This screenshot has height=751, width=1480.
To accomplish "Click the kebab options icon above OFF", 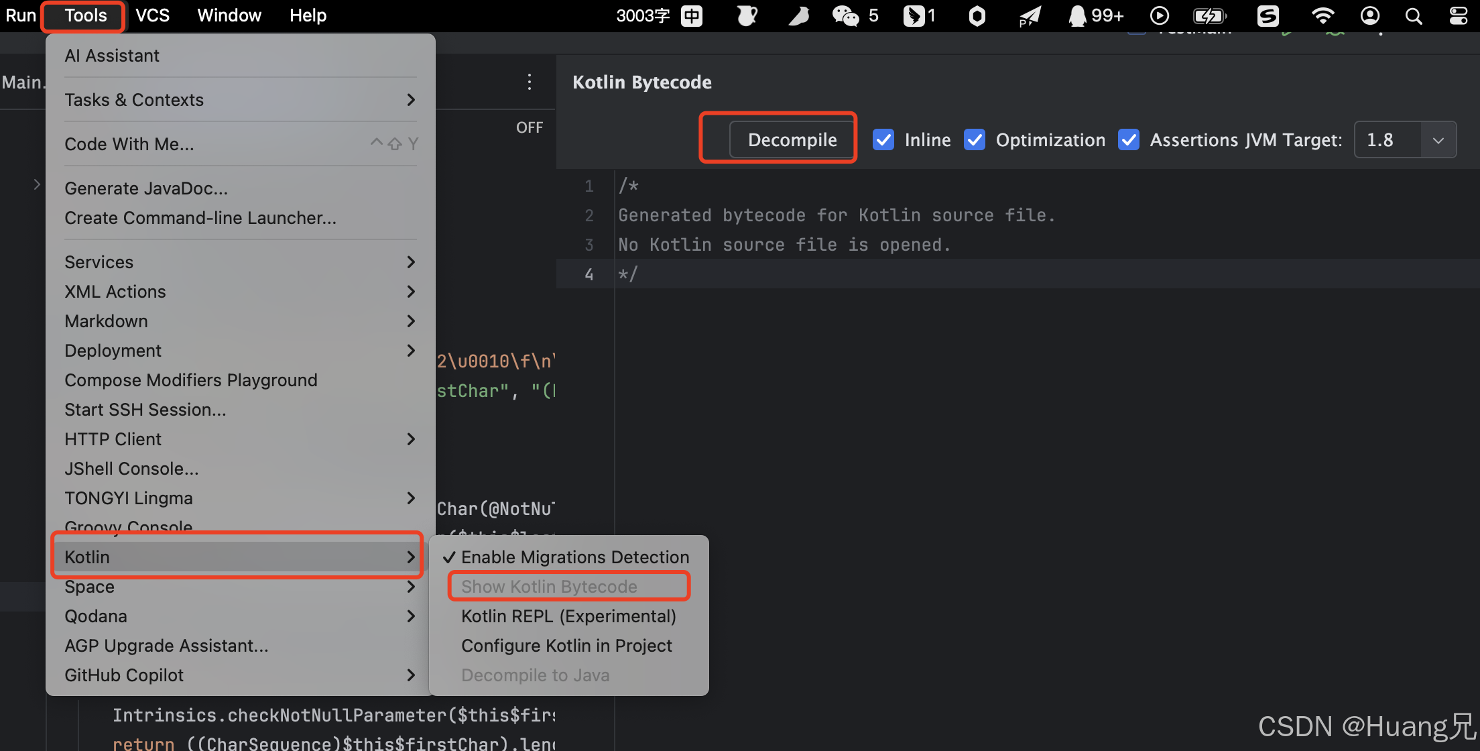I will (529, 81).
